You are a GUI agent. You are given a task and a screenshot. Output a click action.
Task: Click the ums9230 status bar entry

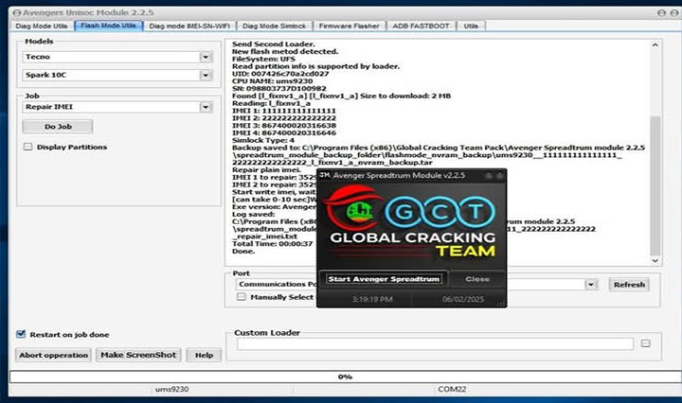click(x=171, y=389)
